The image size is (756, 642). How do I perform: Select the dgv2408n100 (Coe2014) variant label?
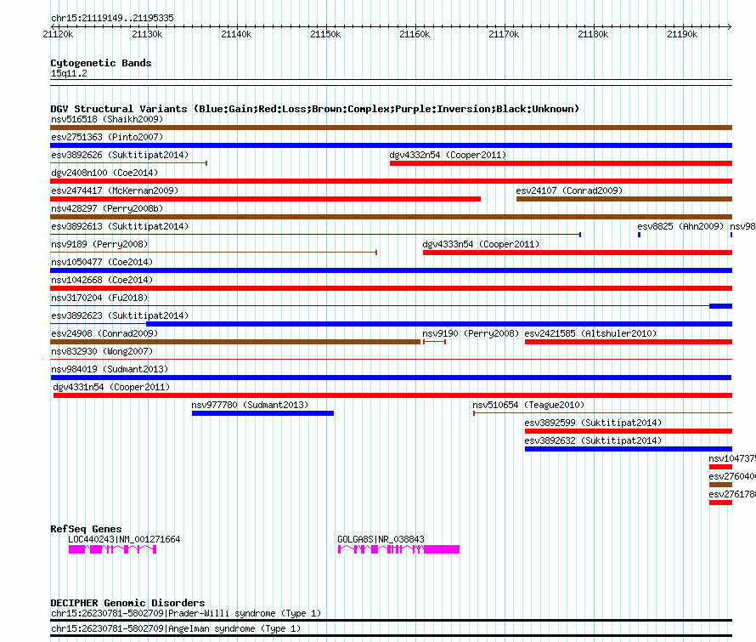click(104, 173)
